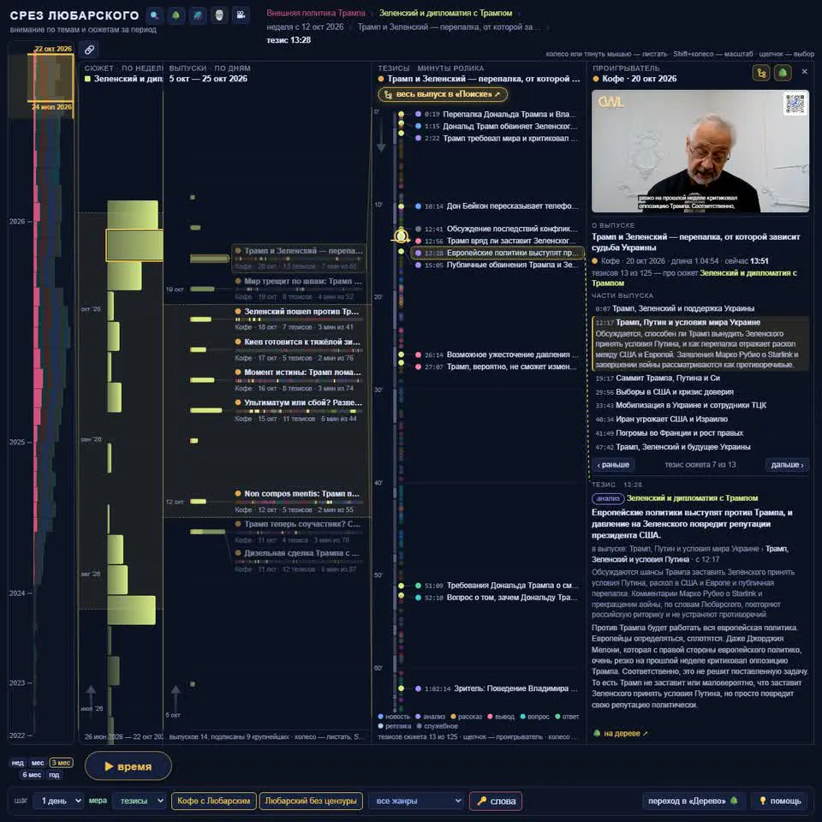Image resolution: width=822 pixels, height=822 pixels.
Task: Click the green tree icon in player header
Action: [783, 73]
